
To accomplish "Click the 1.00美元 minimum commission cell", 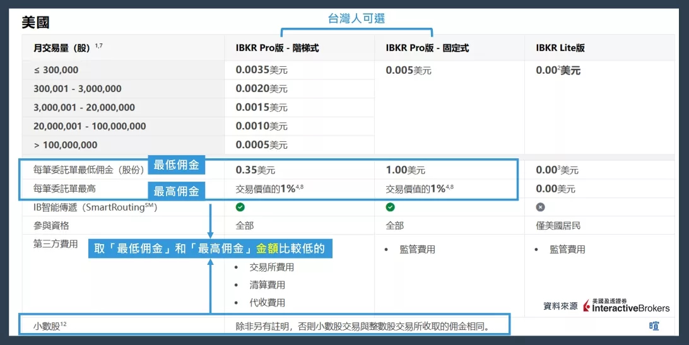I will pyautogui.click(x=405, y=170).
